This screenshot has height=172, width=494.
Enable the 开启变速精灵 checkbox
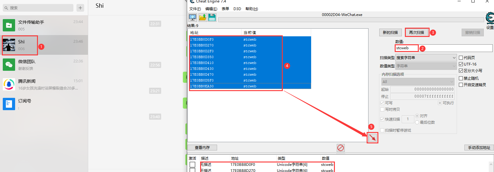(461, 85)
